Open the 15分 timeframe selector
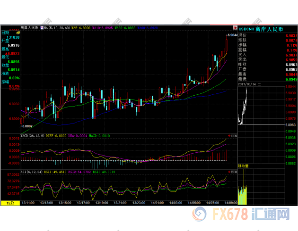 (x=10, y=203)
